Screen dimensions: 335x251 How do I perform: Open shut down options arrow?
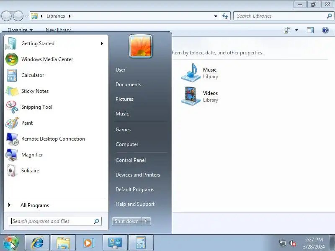point(146,221)
